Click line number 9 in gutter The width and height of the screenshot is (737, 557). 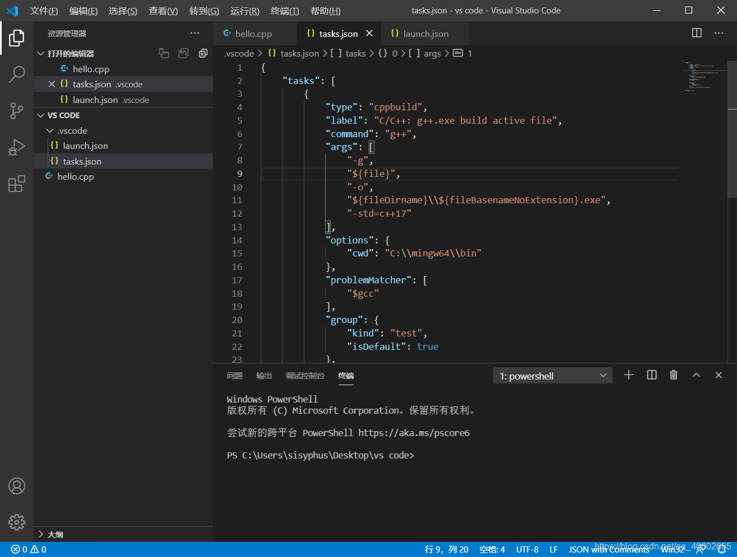tap(240, 174)
